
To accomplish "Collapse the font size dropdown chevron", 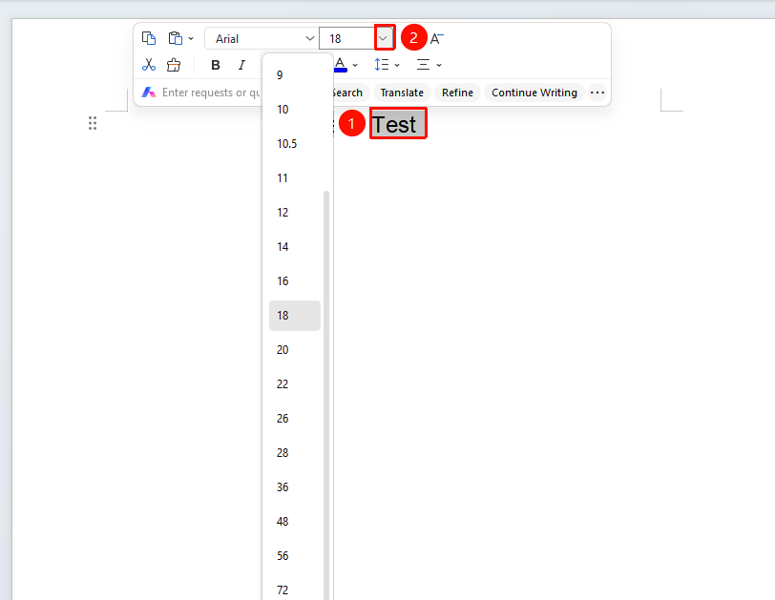I will tap(385, 38).
